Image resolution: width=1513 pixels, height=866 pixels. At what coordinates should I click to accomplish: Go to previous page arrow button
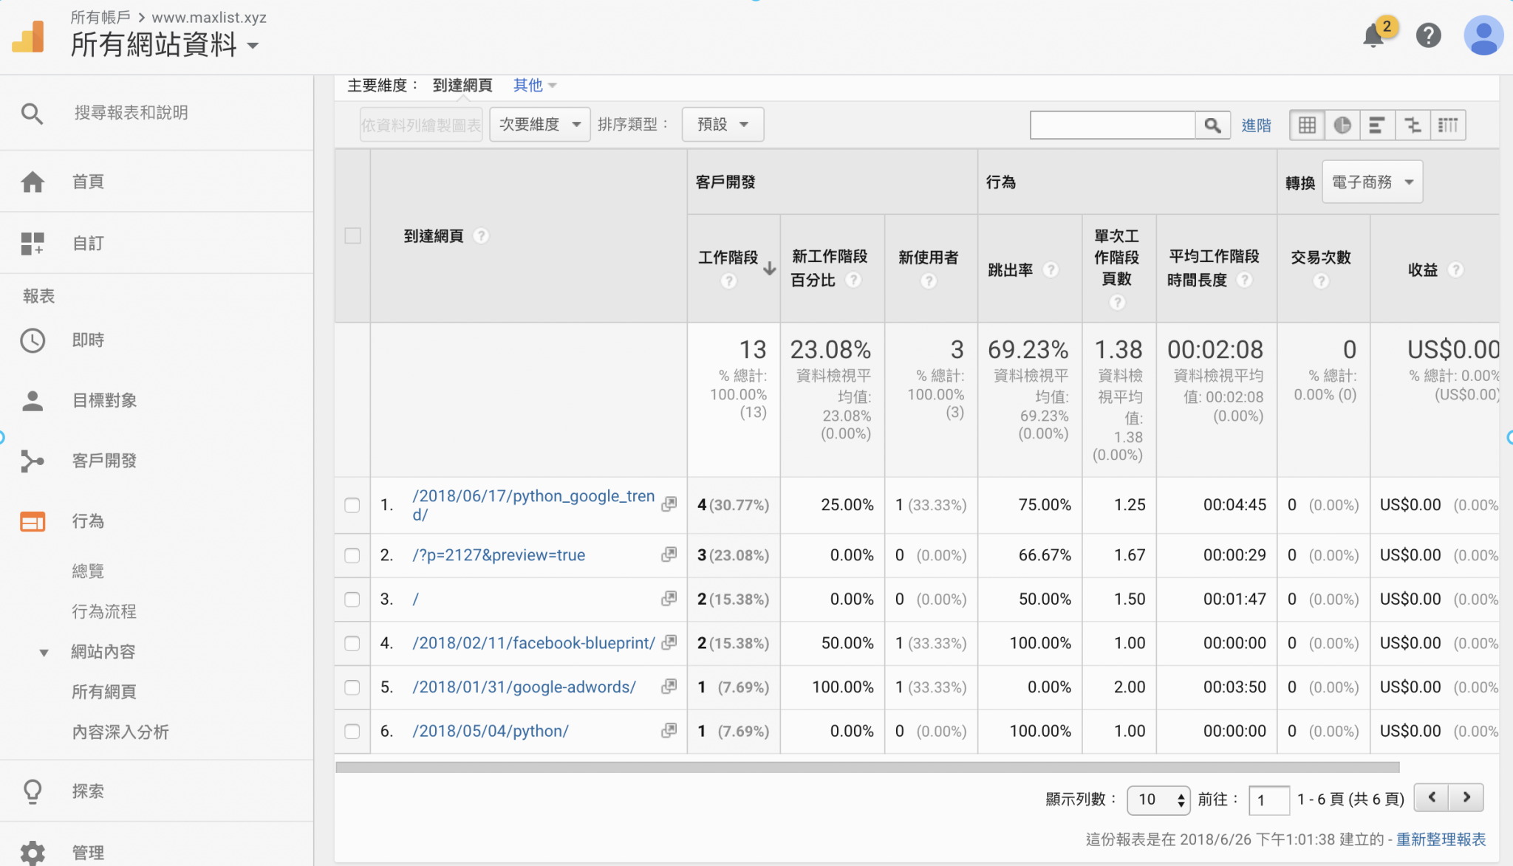click(1432, 797)
